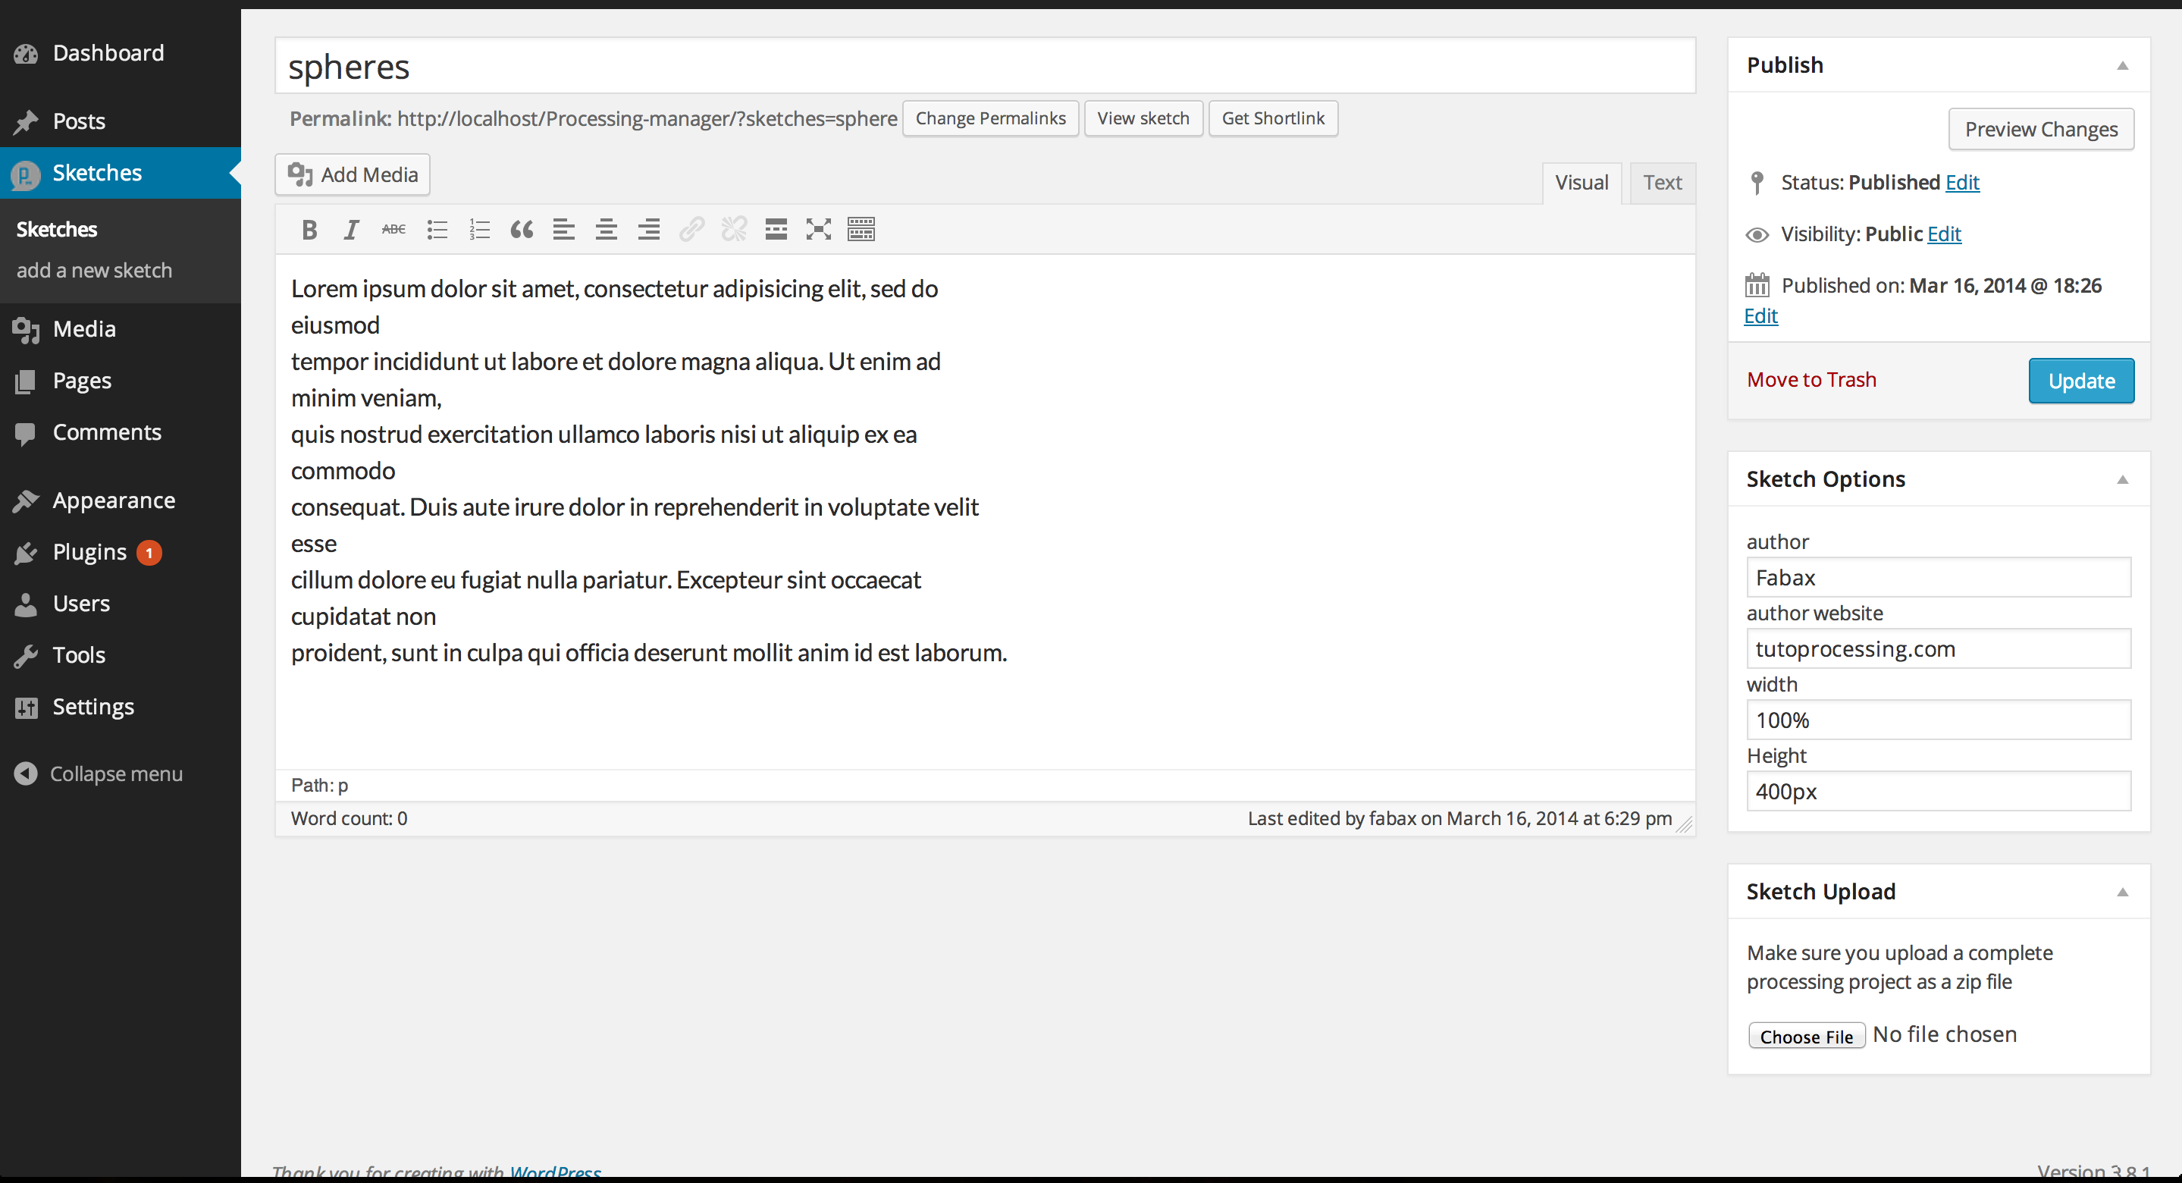The height and width of the screenshot is (1183, 2182).
Task: Apply blockquote formatting
Action: [x=522, y=230]
